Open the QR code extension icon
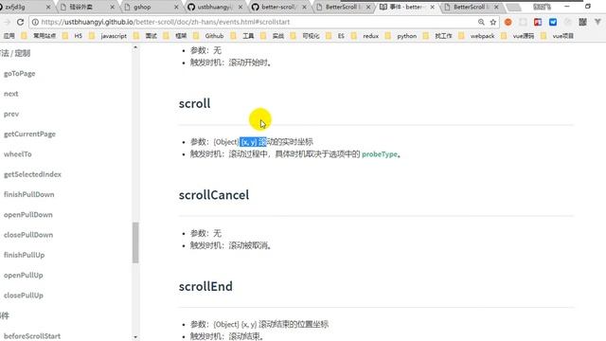 (x=582, y=22)
